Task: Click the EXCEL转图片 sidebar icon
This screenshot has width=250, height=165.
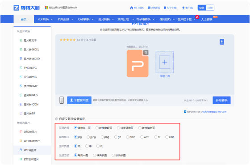Action: coord(21,159)
